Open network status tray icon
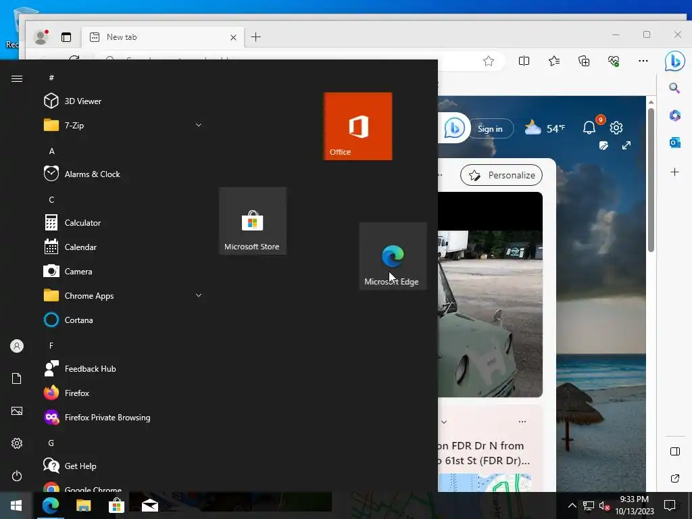This screenshot has height=519, width=692. pyautogui.click(x=589, y=505)
